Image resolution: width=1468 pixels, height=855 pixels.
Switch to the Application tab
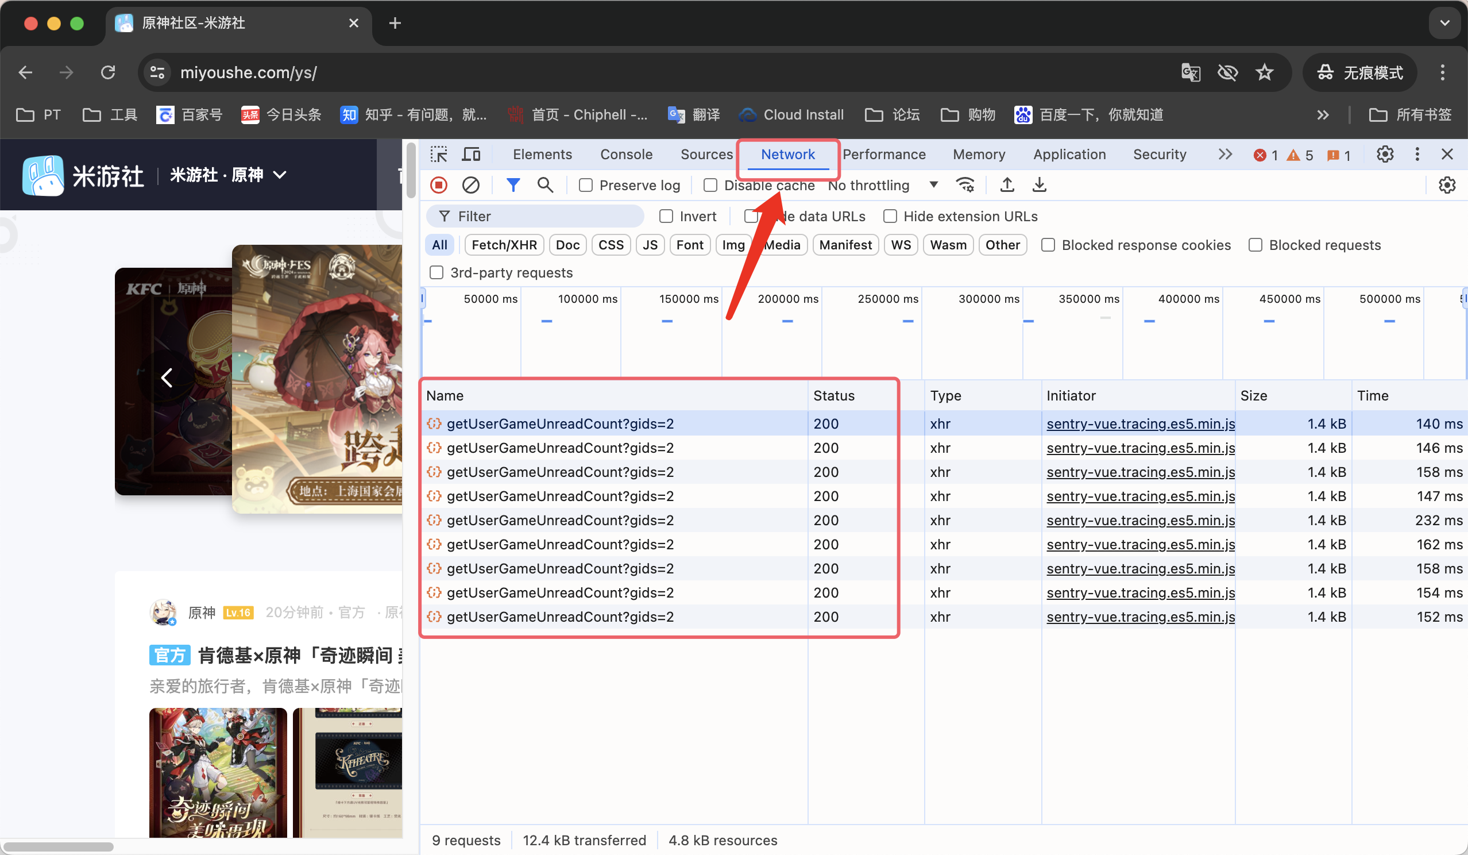tap(1069, 155)
